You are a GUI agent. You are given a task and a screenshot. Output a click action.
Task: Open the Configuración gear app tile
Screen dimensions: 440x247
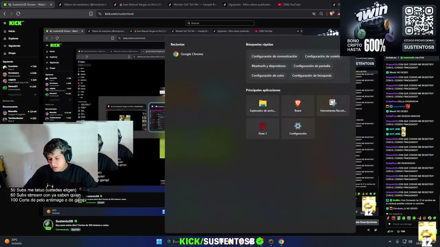tap(298, 128)
